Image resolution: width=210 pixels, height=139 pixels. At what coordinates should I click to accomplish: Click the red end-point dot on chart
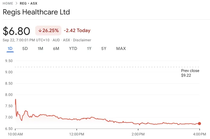[199, 124]
